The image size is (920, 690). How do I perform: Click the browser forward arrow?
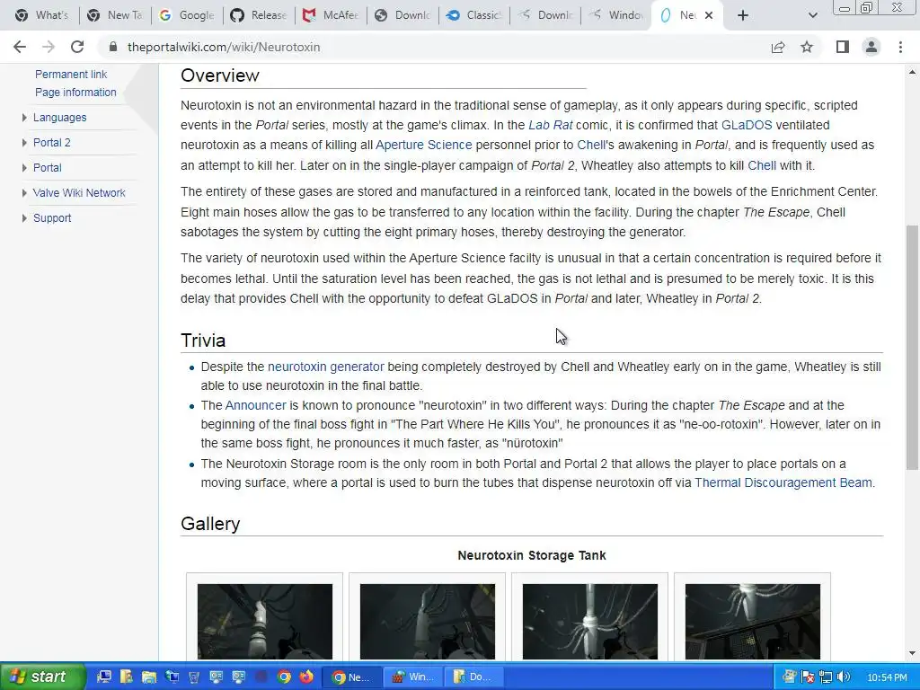click(49, 47)
